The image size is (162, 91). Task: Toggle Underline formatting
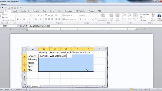24,19
